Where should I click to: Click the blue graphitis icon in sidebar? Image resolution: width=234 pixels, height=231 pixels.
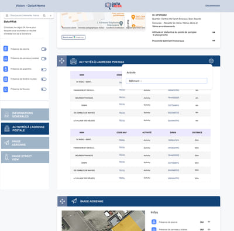pos(6,69)
